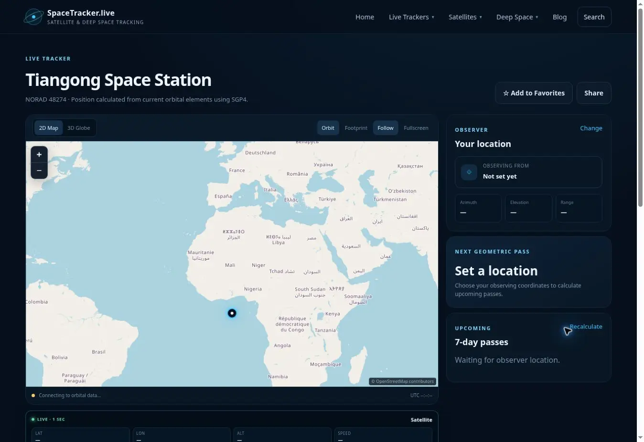The width and height of the screenshot is (644, 442).
Task: Expand the Deep Space dropdown menu
Action: point(517,17)
